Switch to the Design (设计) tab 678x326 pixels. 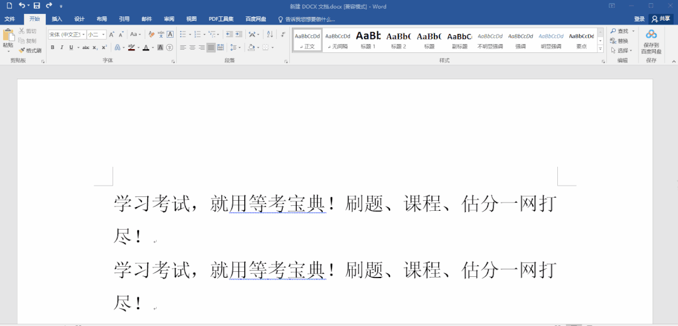(x=79, y=19)
